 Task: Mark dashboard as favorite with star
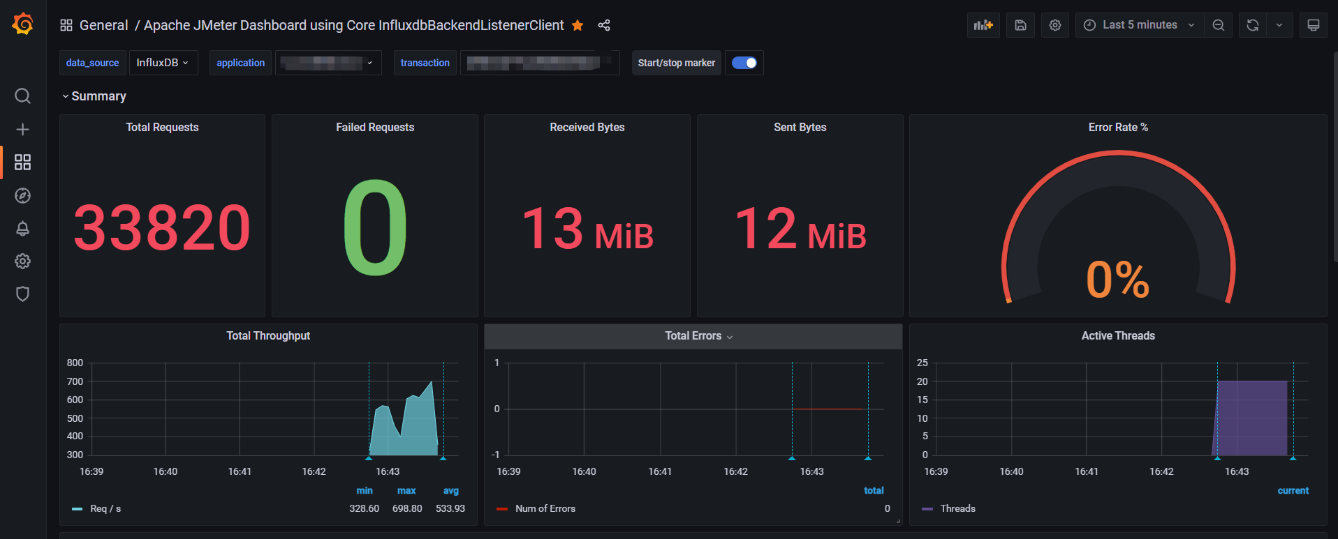pyautogui.click(x=578, y=25)
